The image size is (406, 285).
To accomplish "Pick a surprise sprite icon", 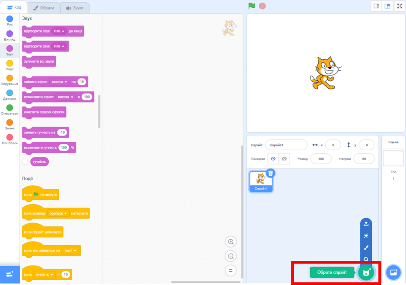I will tap(366, 236).
